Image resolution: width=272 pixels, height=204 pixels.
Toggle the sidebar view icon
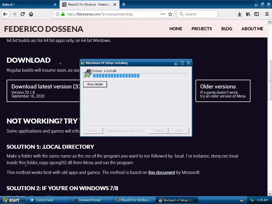pyautogui.click(x=257, y=14)
